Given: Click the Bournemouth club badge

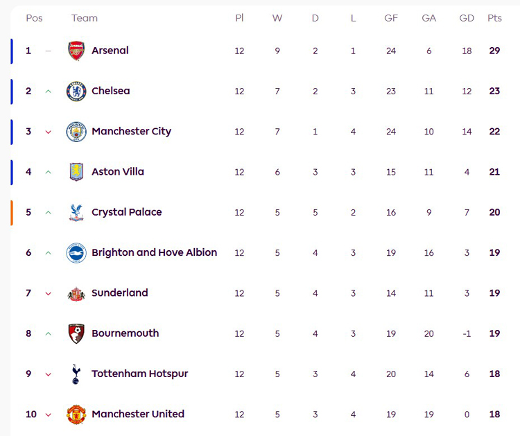Looking at the screenshot, I should (76, 333).
